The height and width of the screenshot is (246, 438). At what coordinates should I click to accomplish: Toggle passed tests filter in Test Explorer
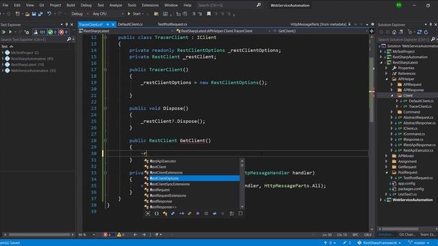coord(52,32)
